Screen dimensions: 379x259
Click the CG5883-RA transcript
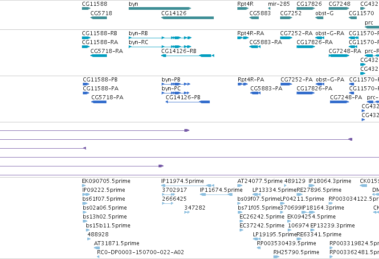(255, 47)
